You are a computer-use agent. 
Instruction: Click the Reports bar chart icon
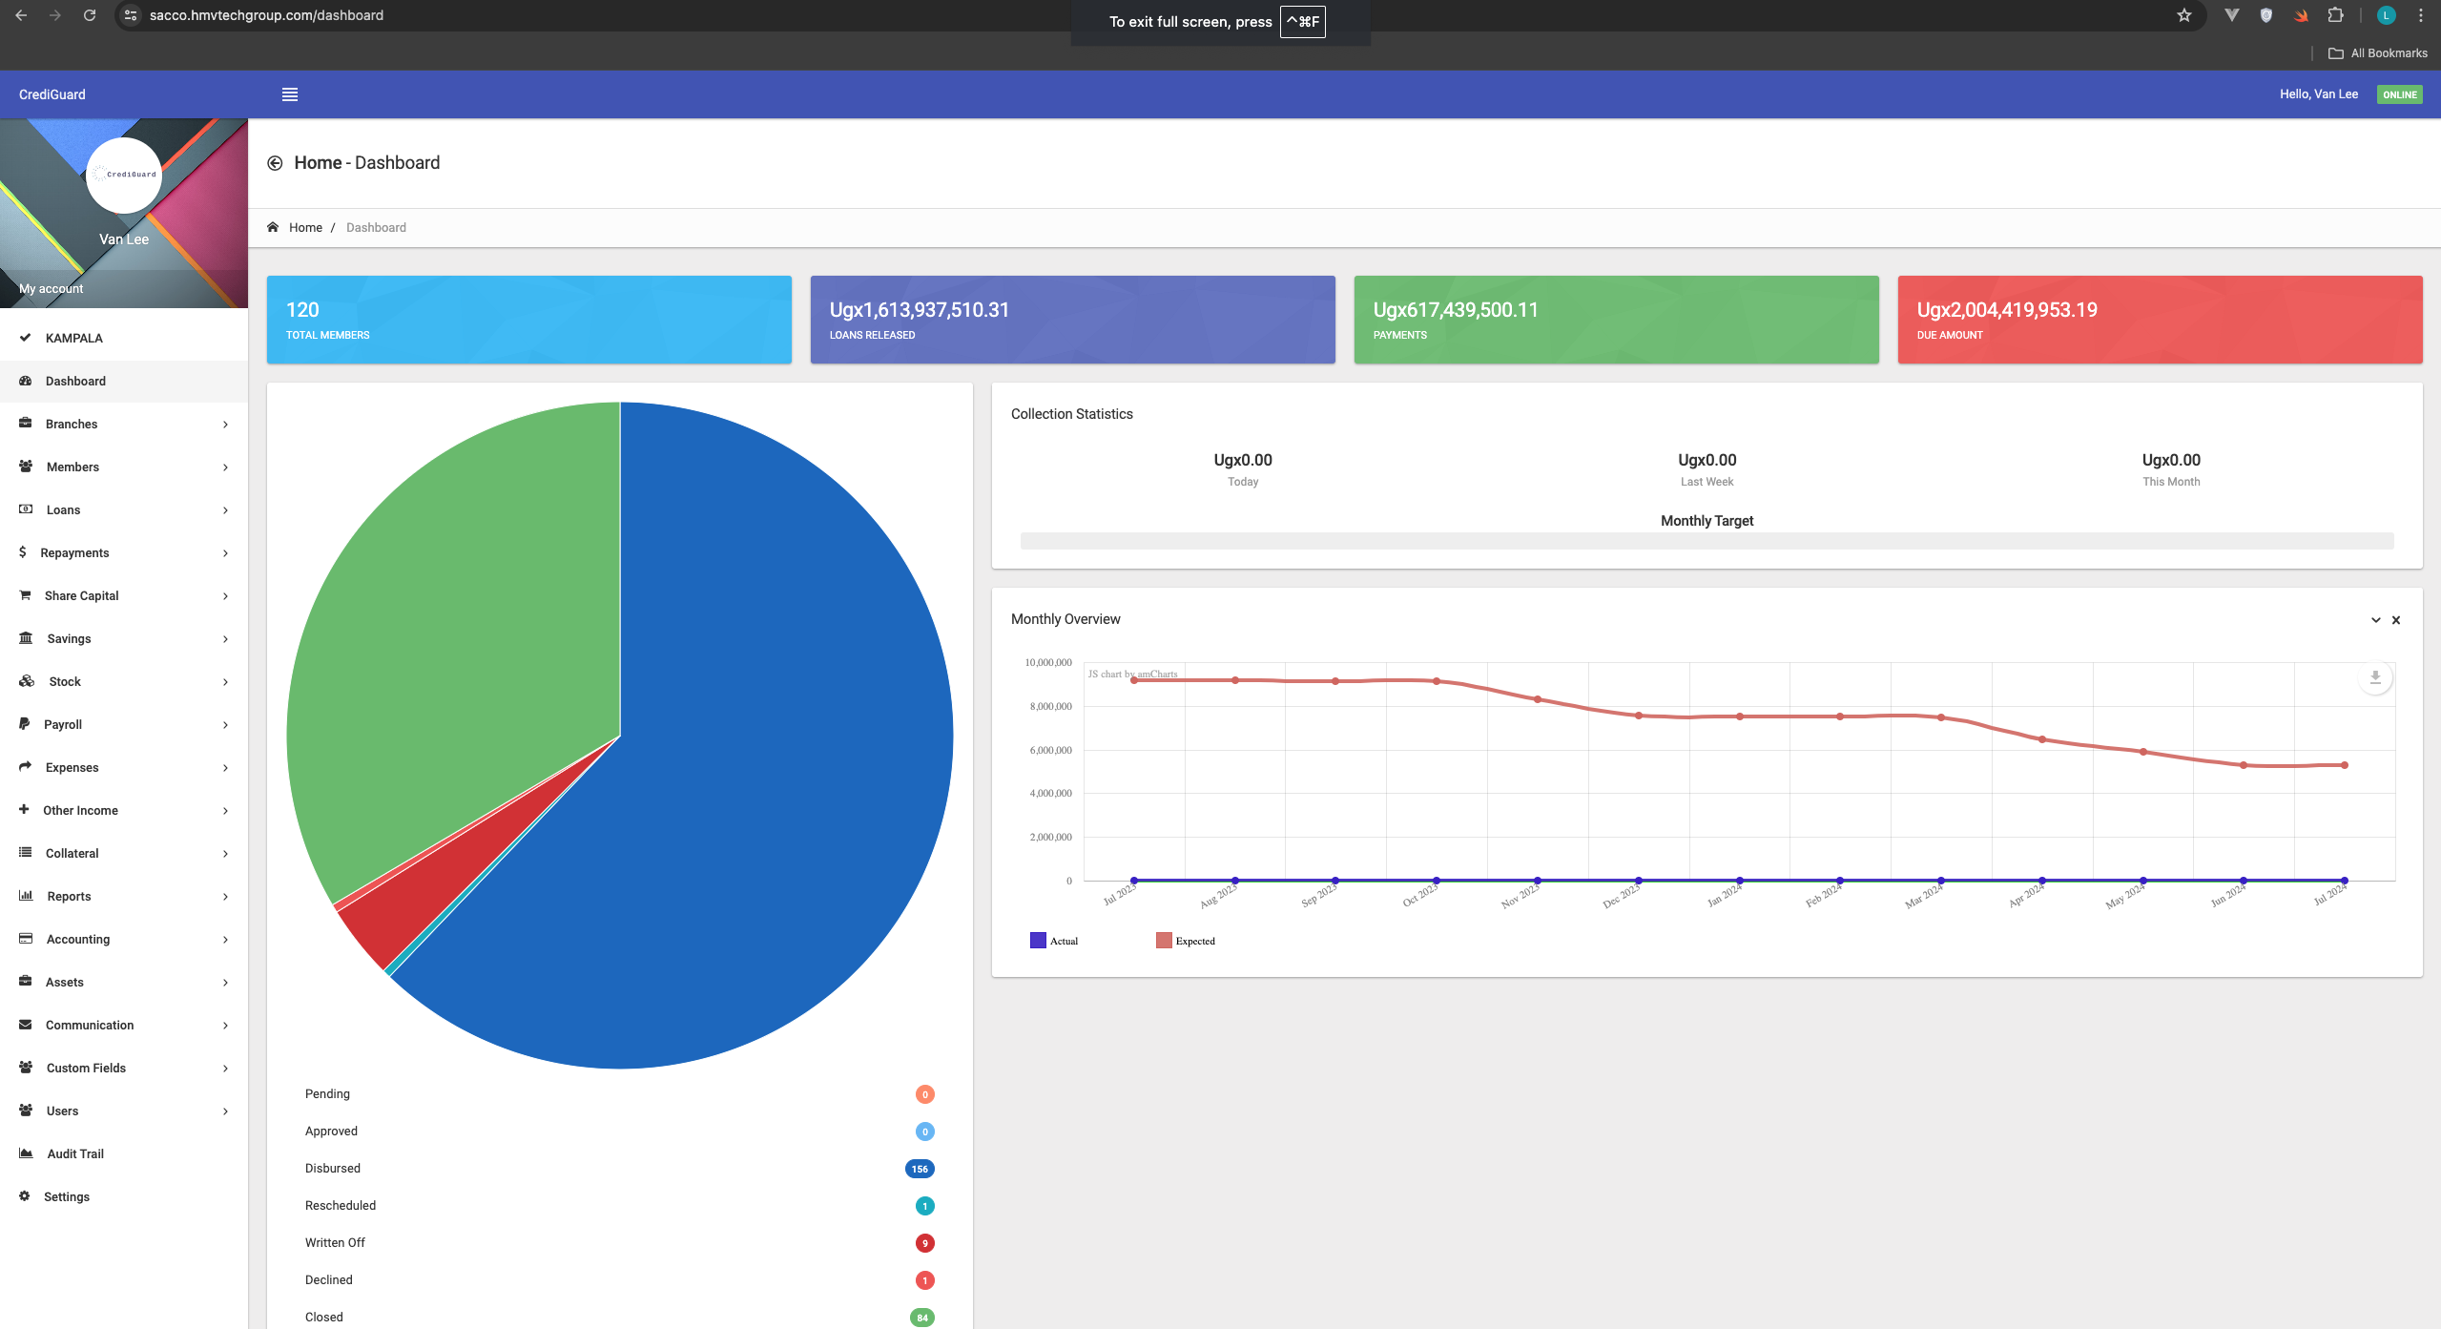(26, 896)
